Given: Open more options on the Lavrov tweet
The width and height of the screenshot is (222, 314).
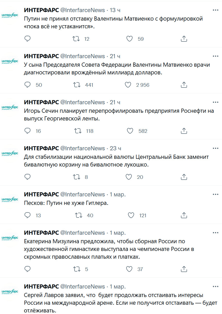Looking at the screenshot, I should coord(215,286).
